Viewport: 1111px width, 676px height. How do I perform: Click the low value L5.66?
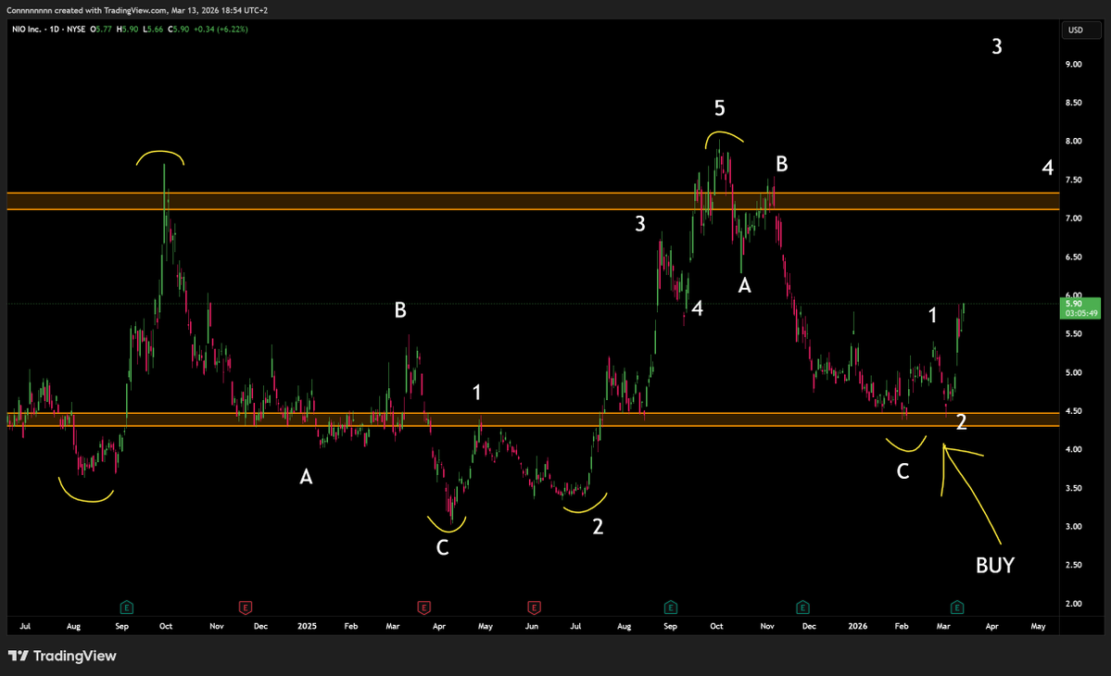[x=153, y=29]
